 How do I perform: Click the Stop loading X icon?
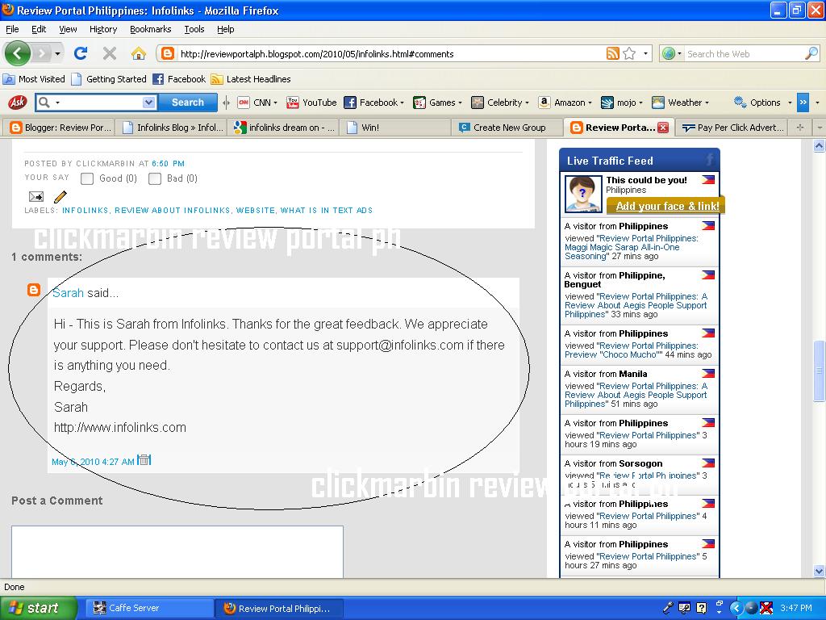click(110, 53)
